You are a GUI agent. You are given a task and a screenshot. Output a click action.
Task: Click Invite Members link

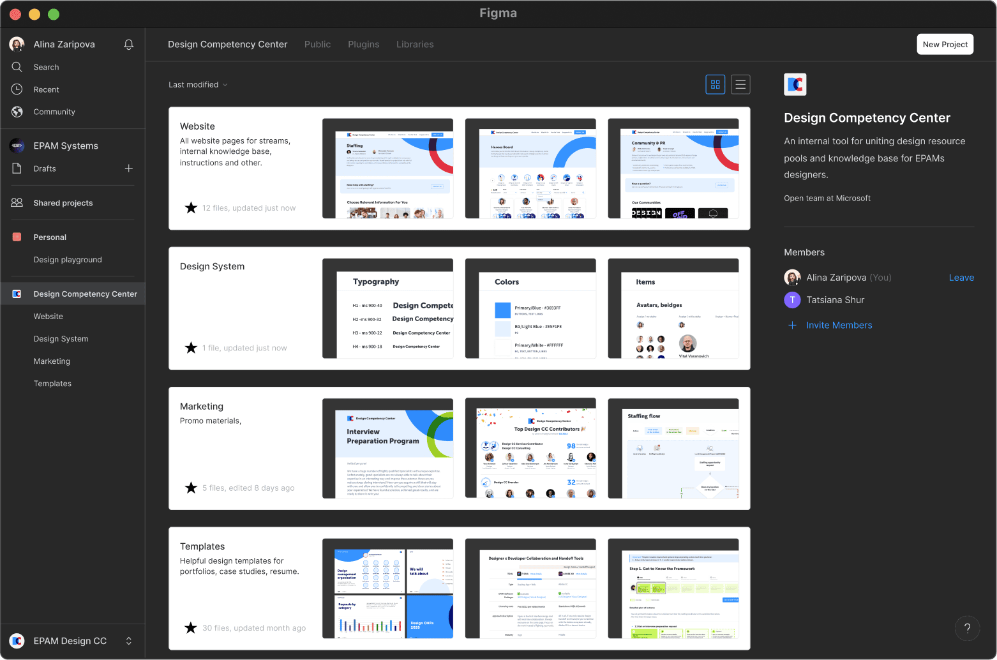(x=839, y=325)
